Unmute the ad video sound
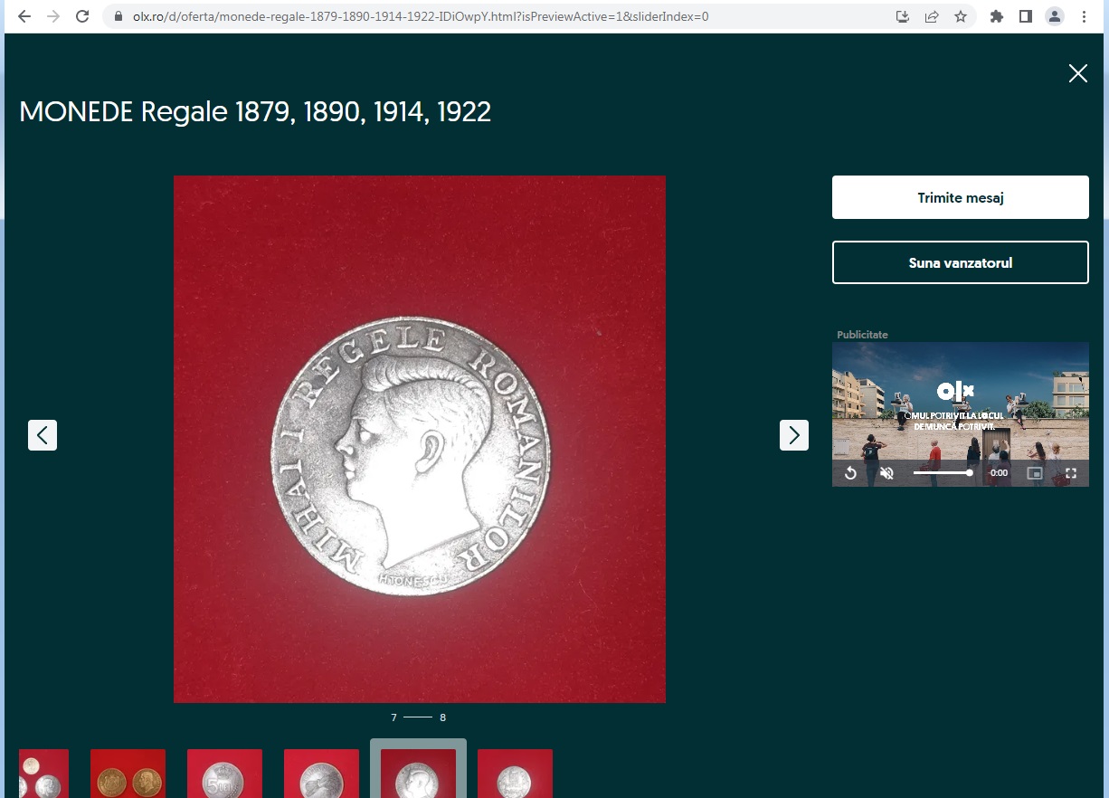 point(887,473)
